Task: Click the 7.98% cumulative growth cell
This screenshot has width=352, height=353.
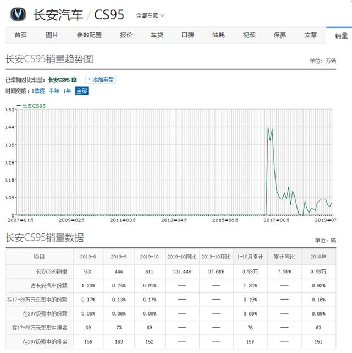Action: (284, 271)
